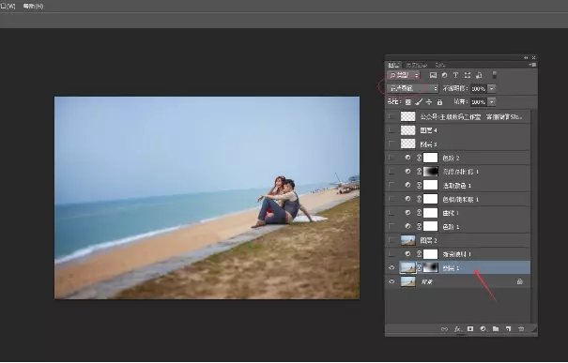Create a new layer with the bottom icon

(508, 328)
